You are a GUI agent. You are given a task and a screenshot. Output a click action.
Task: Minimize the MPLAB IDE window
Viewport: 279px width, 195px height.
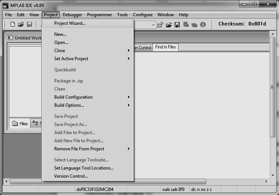click(244, 4)
